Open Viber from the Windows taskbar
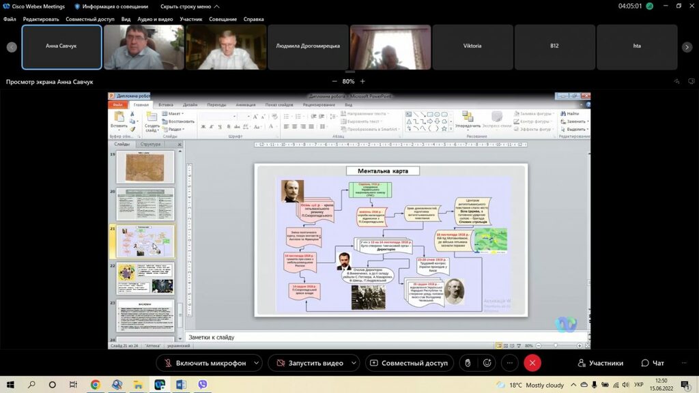Screen dimensions: 699x393 pyautogui.click(x=202, y=385)
